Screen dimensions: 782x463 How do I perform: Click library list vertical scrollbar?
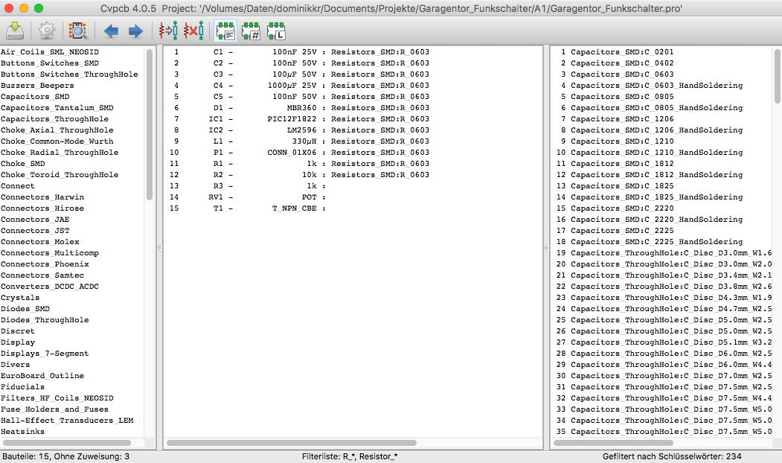(149, 125)
